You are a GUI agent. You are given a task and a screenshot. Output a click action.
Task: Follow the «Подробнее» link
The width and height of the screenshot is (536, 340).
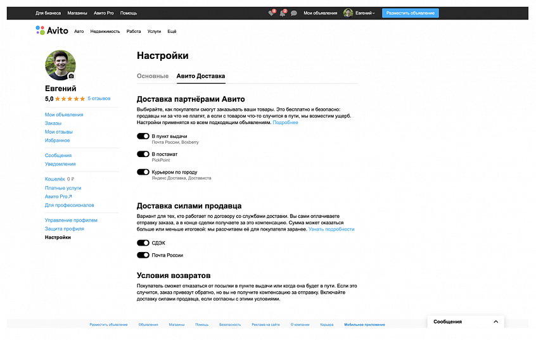pos(286,122)
